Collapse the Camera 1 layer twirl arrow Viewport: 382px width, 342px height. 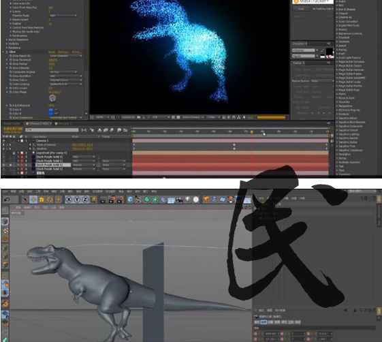pos(18,140)
